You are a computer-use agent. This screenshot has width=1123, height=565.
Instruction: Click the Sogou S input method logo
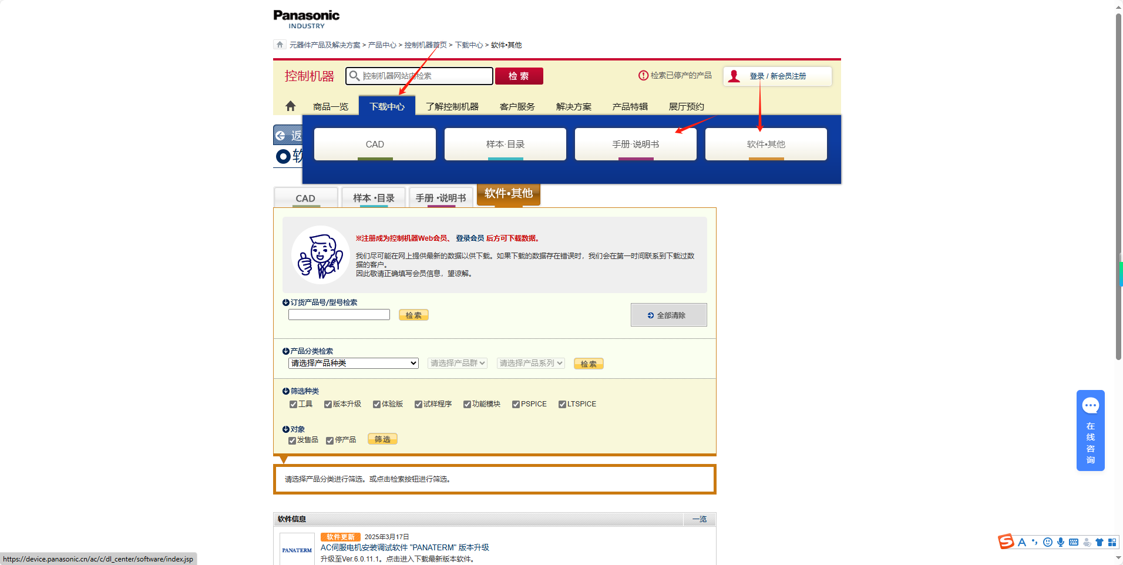click(1006, 542)
